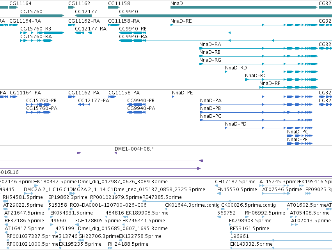Select EST EN15530.5prime
Viewport: 332px width, 250px height.
pyautogui.click(x=237, y=190)
